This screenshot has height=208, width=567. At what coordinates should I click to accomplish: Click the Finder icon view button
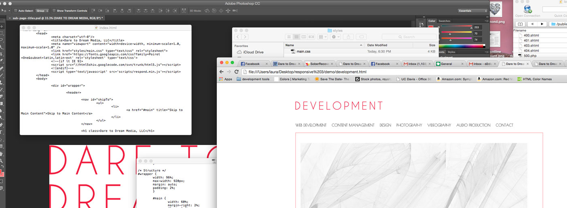289,37
